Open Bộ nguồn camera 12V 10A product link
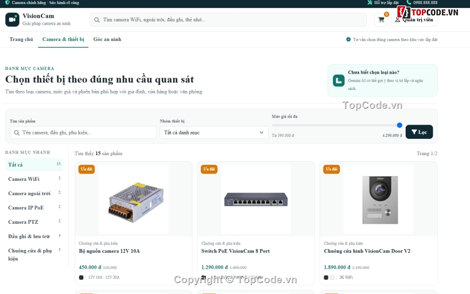470x294 pixels. pyautogui.click(x=109, y=251)
